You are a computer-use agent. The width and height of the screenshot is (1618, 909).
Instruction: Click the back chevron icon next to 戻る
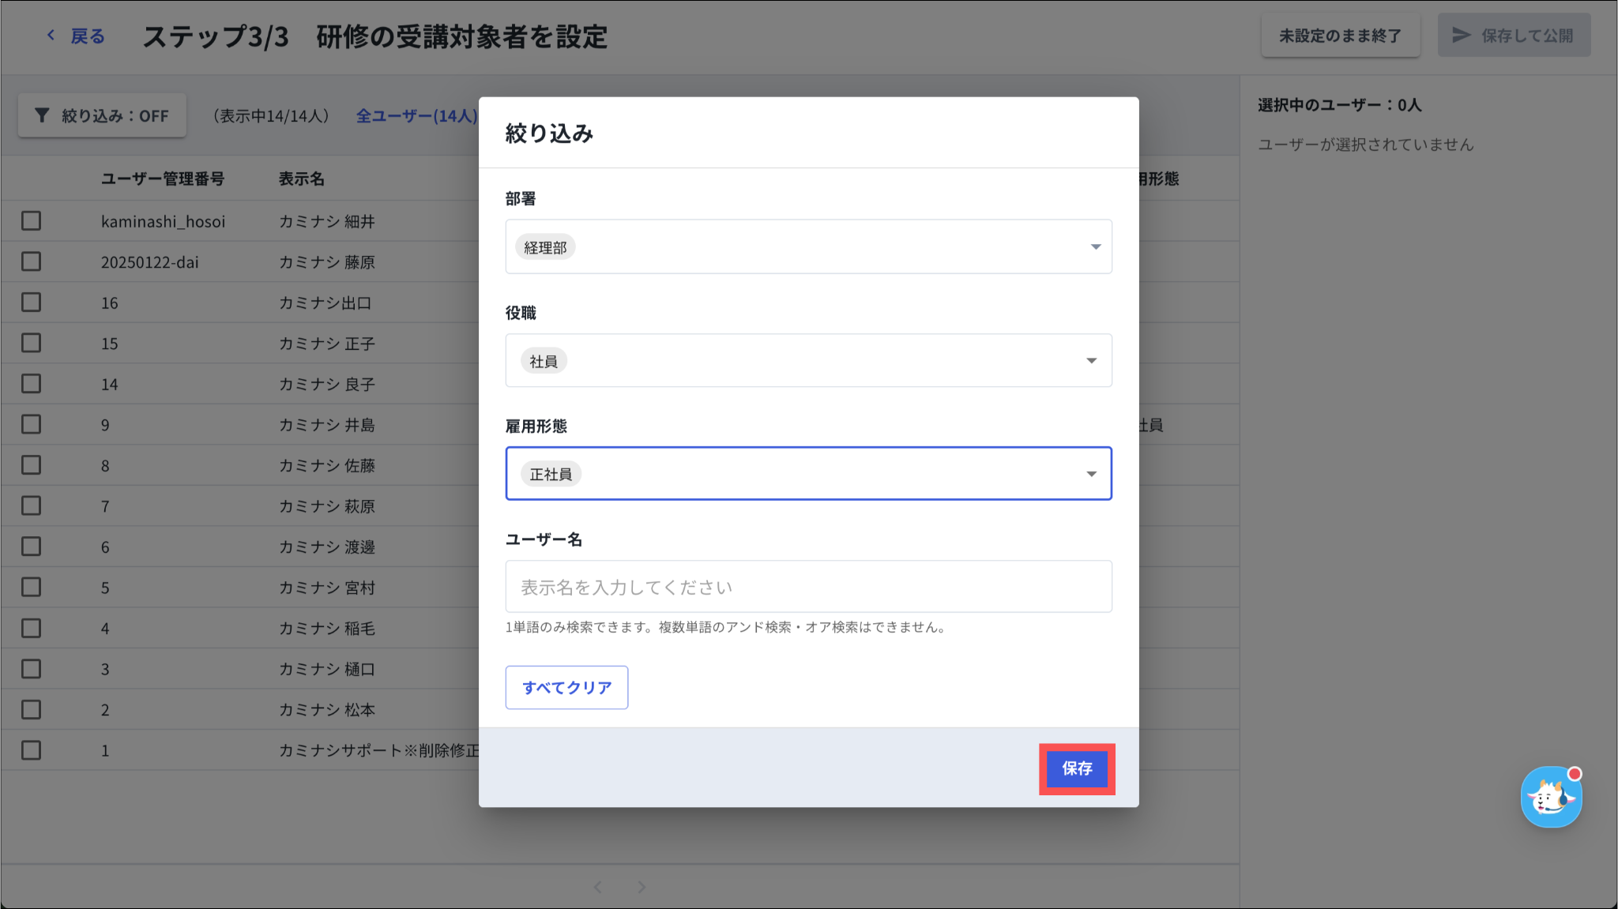click(x=51, y=36)
